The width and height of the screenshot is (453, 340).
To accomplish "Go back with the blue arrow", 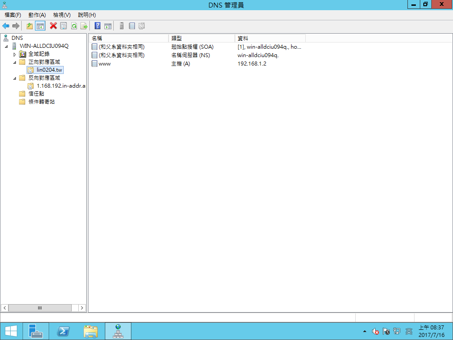I will click(6, 26).
